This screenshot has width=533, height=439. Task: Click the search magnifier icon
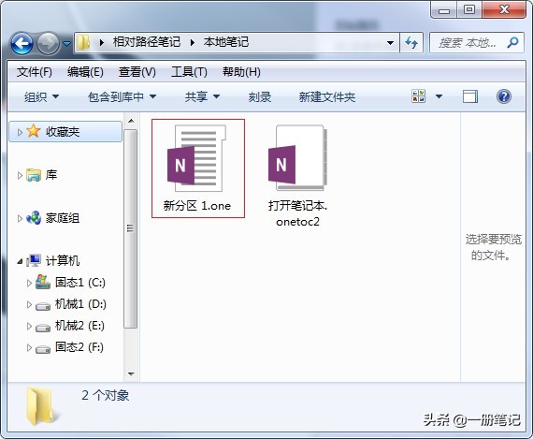[x=512, y=42]
